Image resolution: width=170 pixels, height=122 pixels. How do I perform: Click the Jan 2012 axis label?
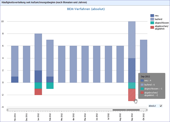[38, 117]
